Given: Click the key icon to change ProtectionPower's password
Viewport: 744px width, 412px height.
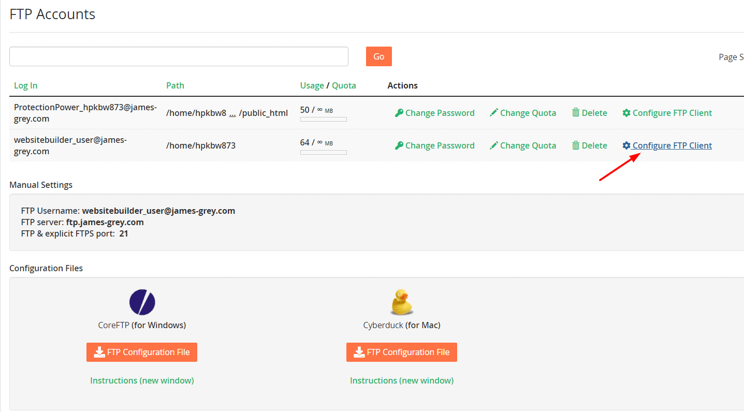Looking at the screenshot, I should [399, 112].
